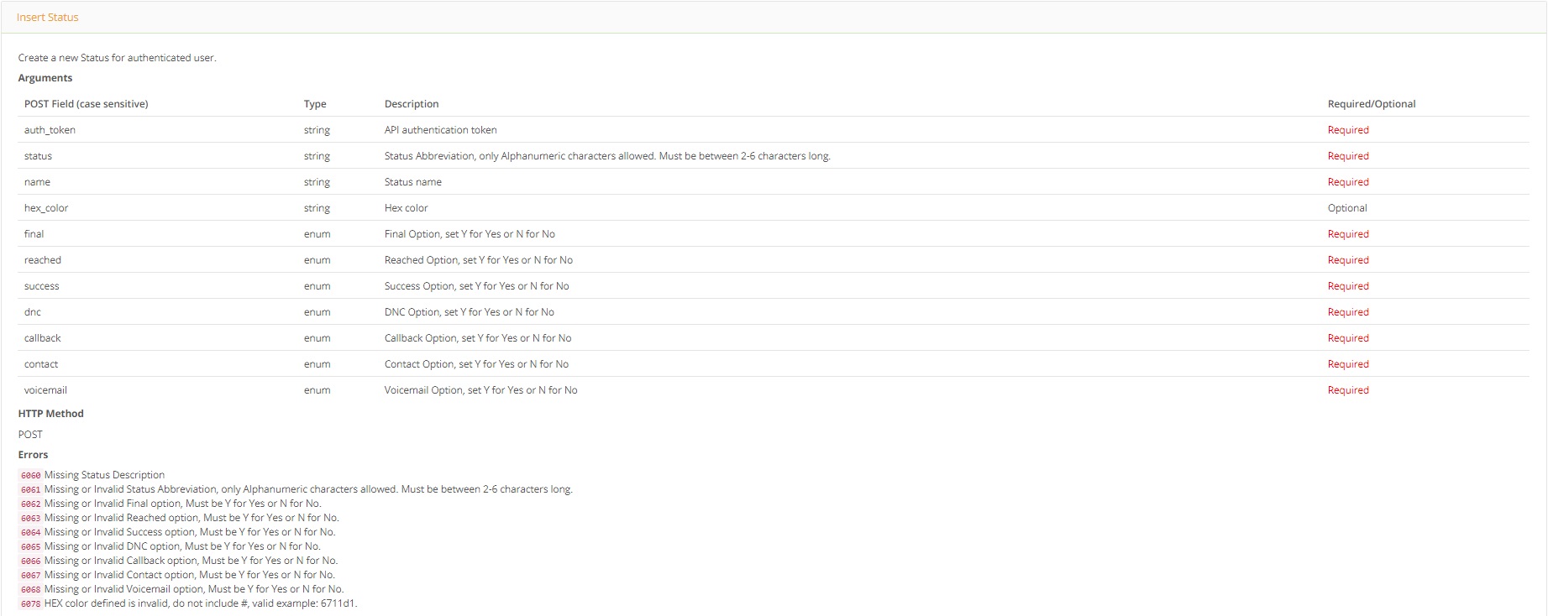
Task: Click the Status name description text
Action: [x=412, y=182]
